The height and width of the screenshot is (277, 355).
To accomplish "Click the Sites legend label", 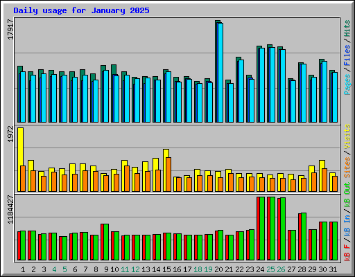I will pos(347,168).
